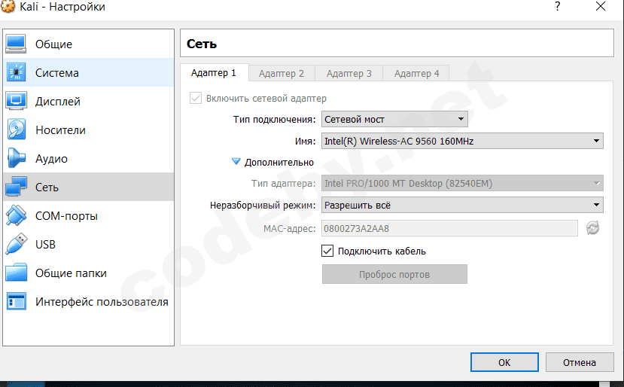Open the Тип подключения dropdown

pos(394,119)
